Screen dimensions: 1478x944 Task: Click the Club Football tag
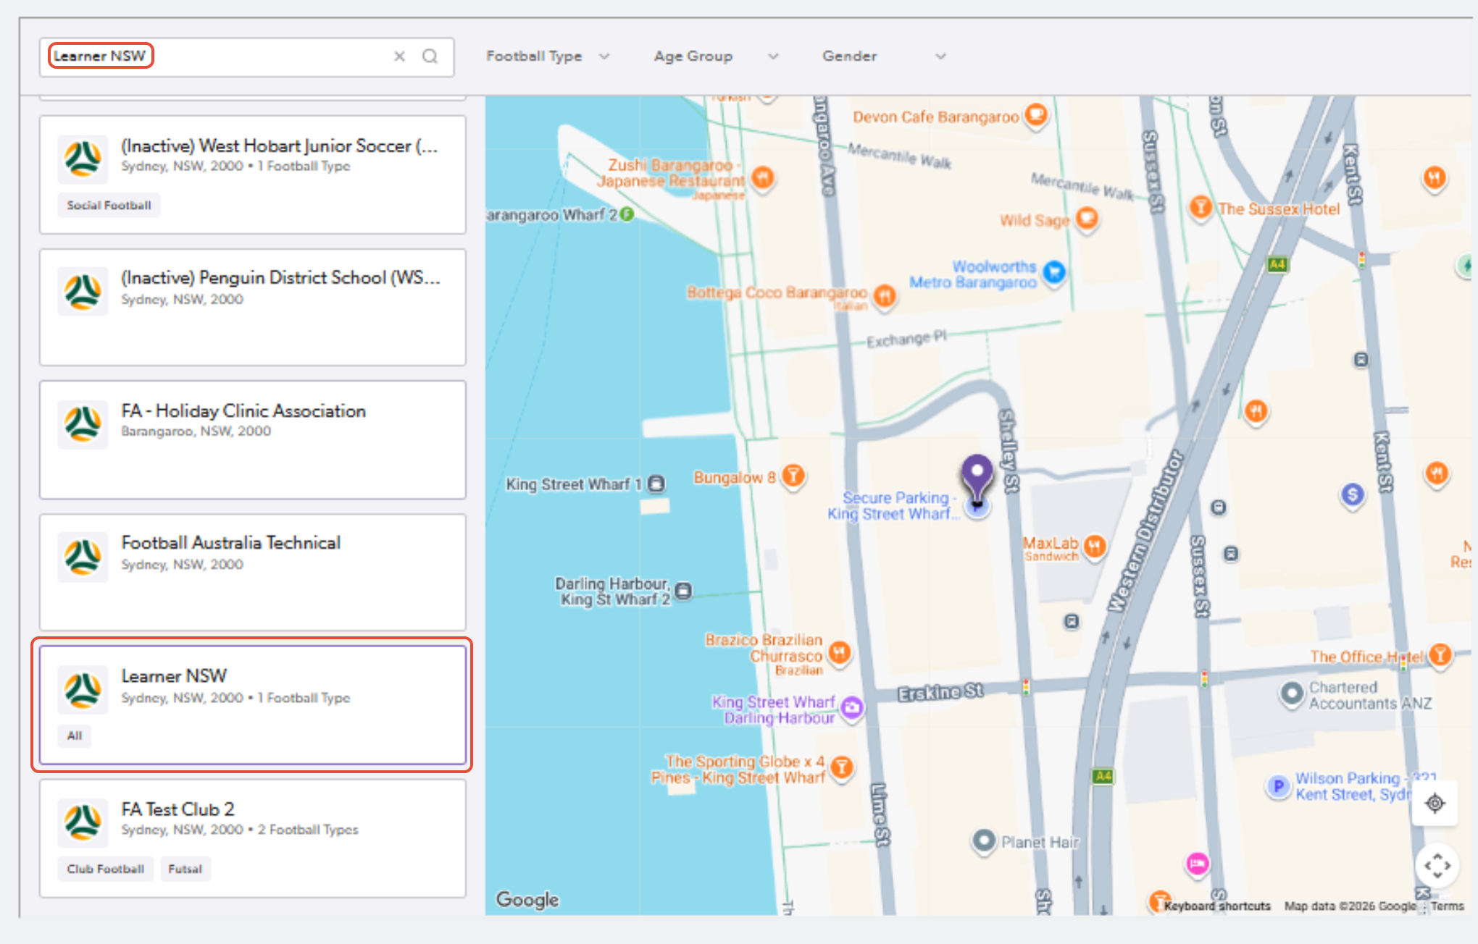(106, 869)
